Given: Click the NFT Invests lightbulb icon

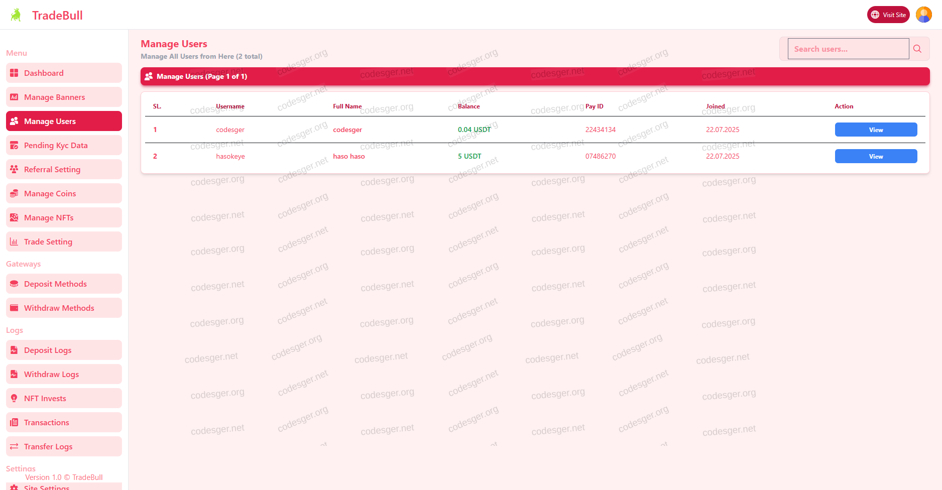Looking at the screenshot, I should coord(14,399).
